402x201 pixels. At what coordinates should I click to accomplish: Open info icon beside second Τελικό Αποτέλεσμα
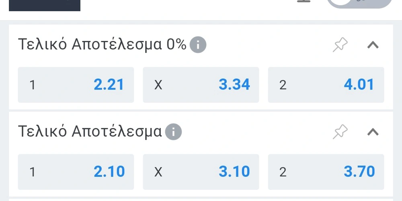tap(173, 132)
